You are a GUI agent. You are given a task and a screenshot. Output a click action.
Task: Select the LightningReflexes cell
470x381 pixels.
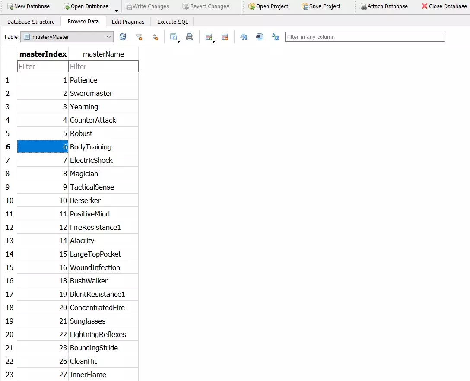coord(103,334)
